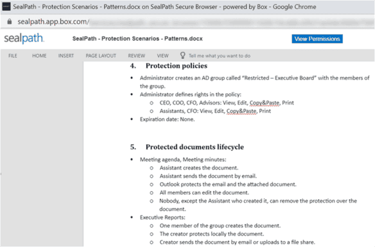Click the sealpath.app.box.com address bar

[191, 22]
